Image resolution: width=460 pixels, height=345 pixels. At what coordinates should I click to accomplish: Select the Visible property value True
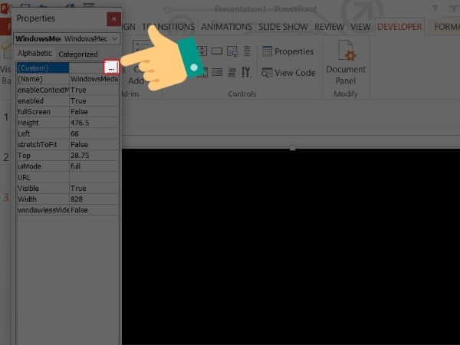[94, 188]
